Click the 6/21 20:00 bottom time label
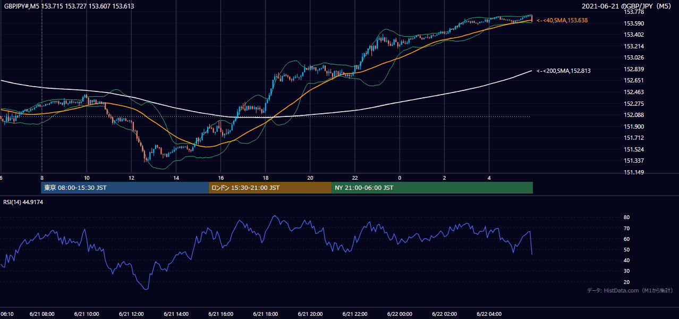 pos(310,314)
